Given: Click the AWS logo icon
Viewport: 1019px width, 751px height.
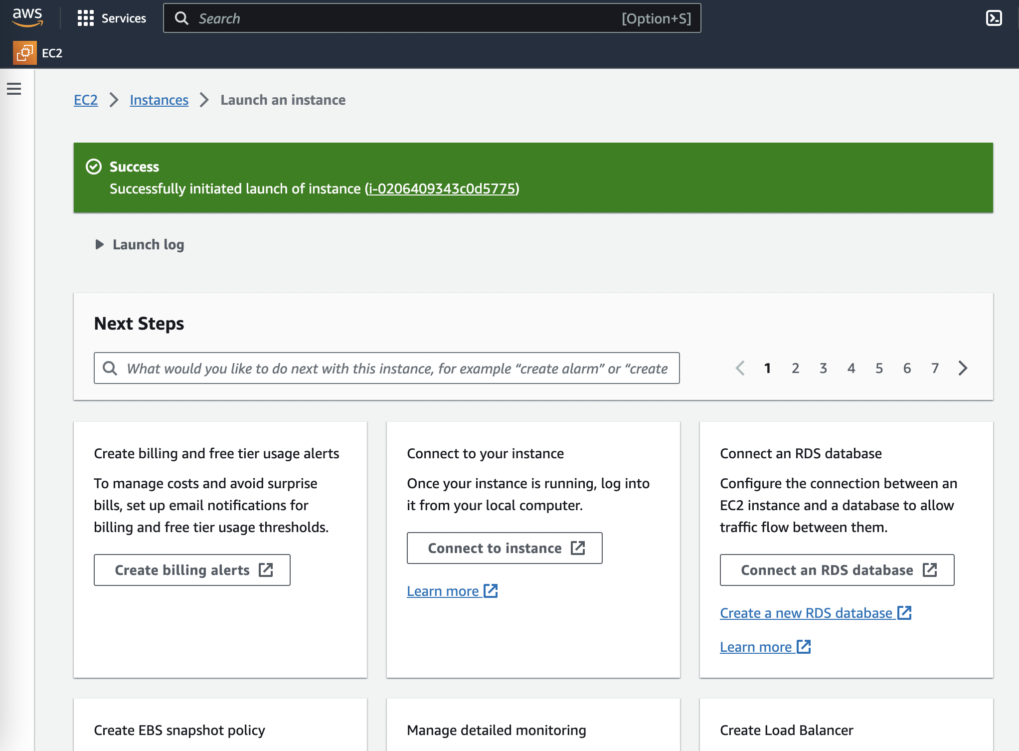Looking at the screenshot, I should [x=27, y=17].
